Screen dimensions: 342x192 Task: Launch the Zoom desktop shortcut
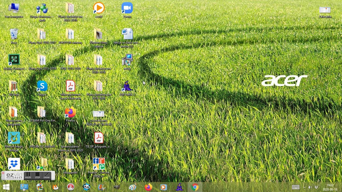click(127, 11)
